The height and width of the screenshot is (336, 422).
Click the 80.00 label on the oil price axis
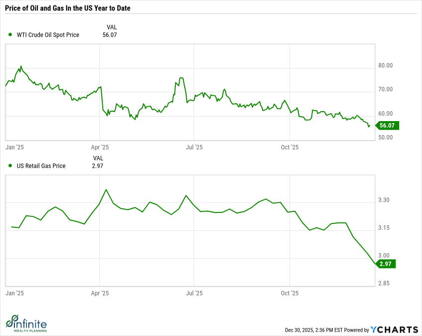(386, 66)
